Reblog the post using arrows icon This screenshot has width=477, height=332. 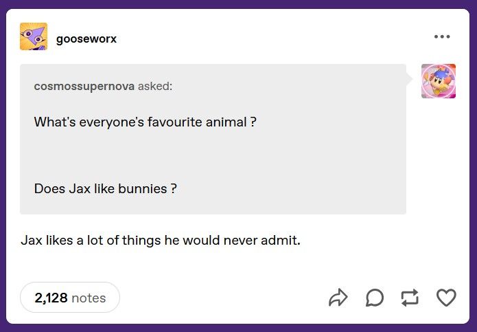click(x=410, y=298)
